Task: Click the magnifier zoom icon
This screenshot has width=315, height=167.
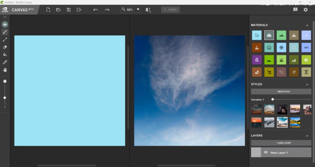Action: tap(123, 10)
